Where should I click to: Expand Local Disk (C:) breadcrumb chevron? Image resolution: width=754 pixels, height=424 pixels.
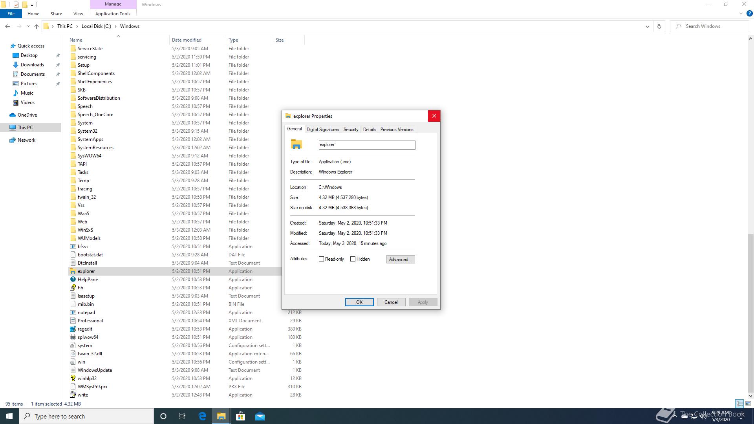115,26
